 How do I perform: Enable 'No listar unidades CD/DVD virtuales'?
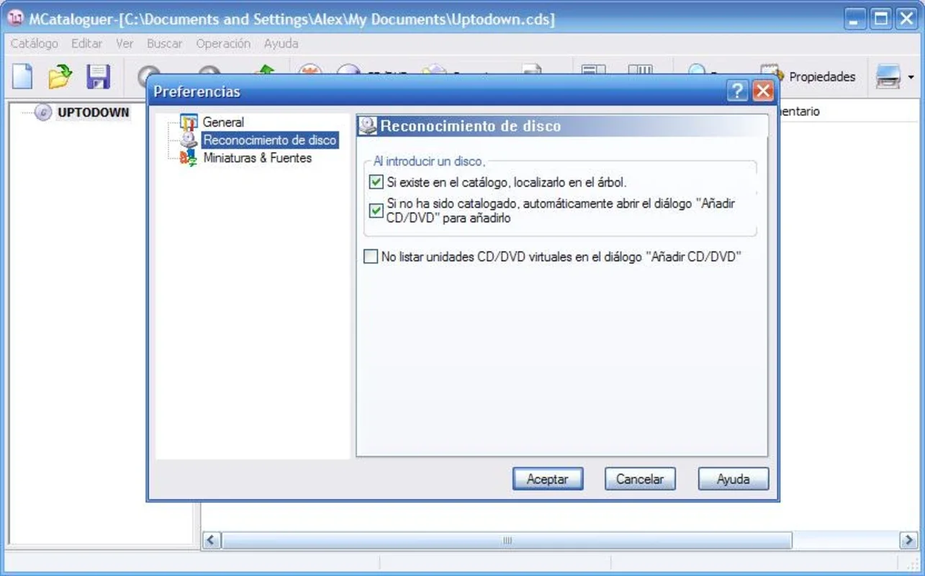tap(371, 256)
